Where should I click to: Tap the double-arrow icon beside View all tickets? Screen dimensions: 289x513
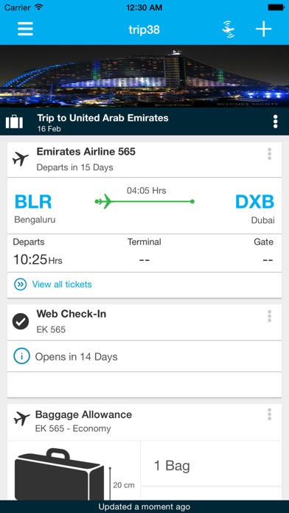(21, 285)
